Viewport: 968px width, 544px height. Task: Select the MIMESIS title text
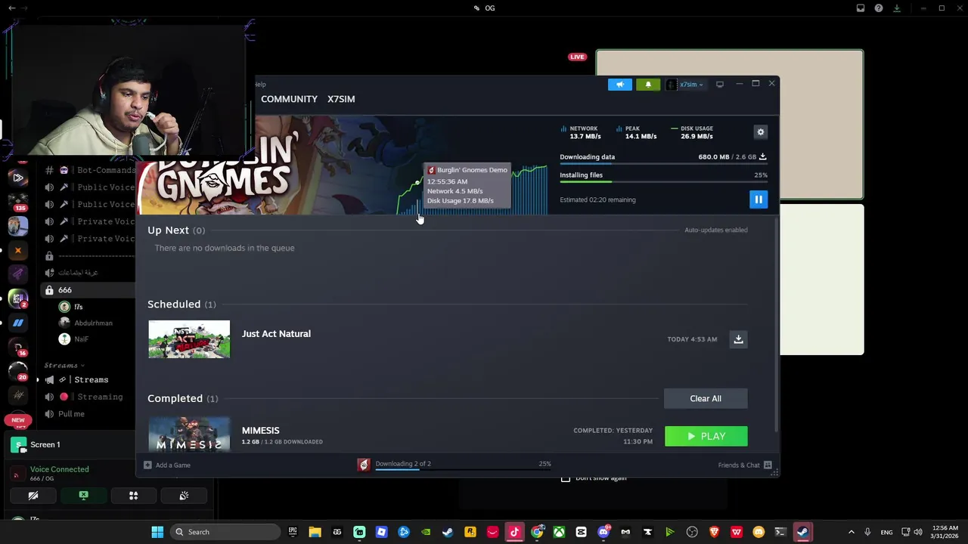tap(260, 430)
